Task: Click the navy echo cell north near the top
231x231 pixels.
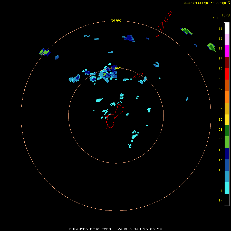Action: [129, 38]
